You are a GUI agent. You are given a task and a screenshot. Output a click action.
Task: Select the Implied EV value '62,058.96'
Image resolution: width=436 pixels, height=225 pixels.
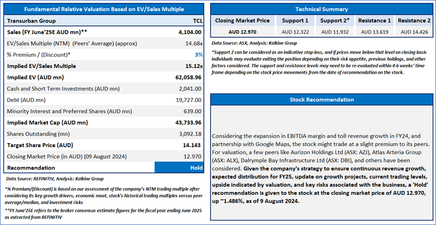point(189,77)
